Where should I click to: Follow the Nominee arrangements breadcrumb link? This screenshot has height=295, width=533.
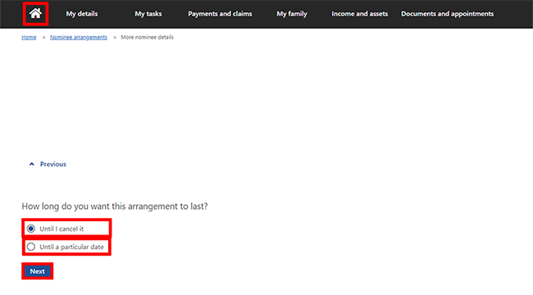click(79, 38)
